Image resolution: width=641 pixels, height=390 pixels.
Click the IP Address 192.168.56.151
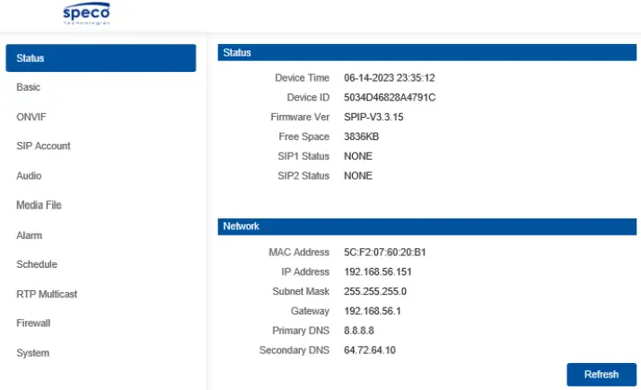(x=378, y=272)
